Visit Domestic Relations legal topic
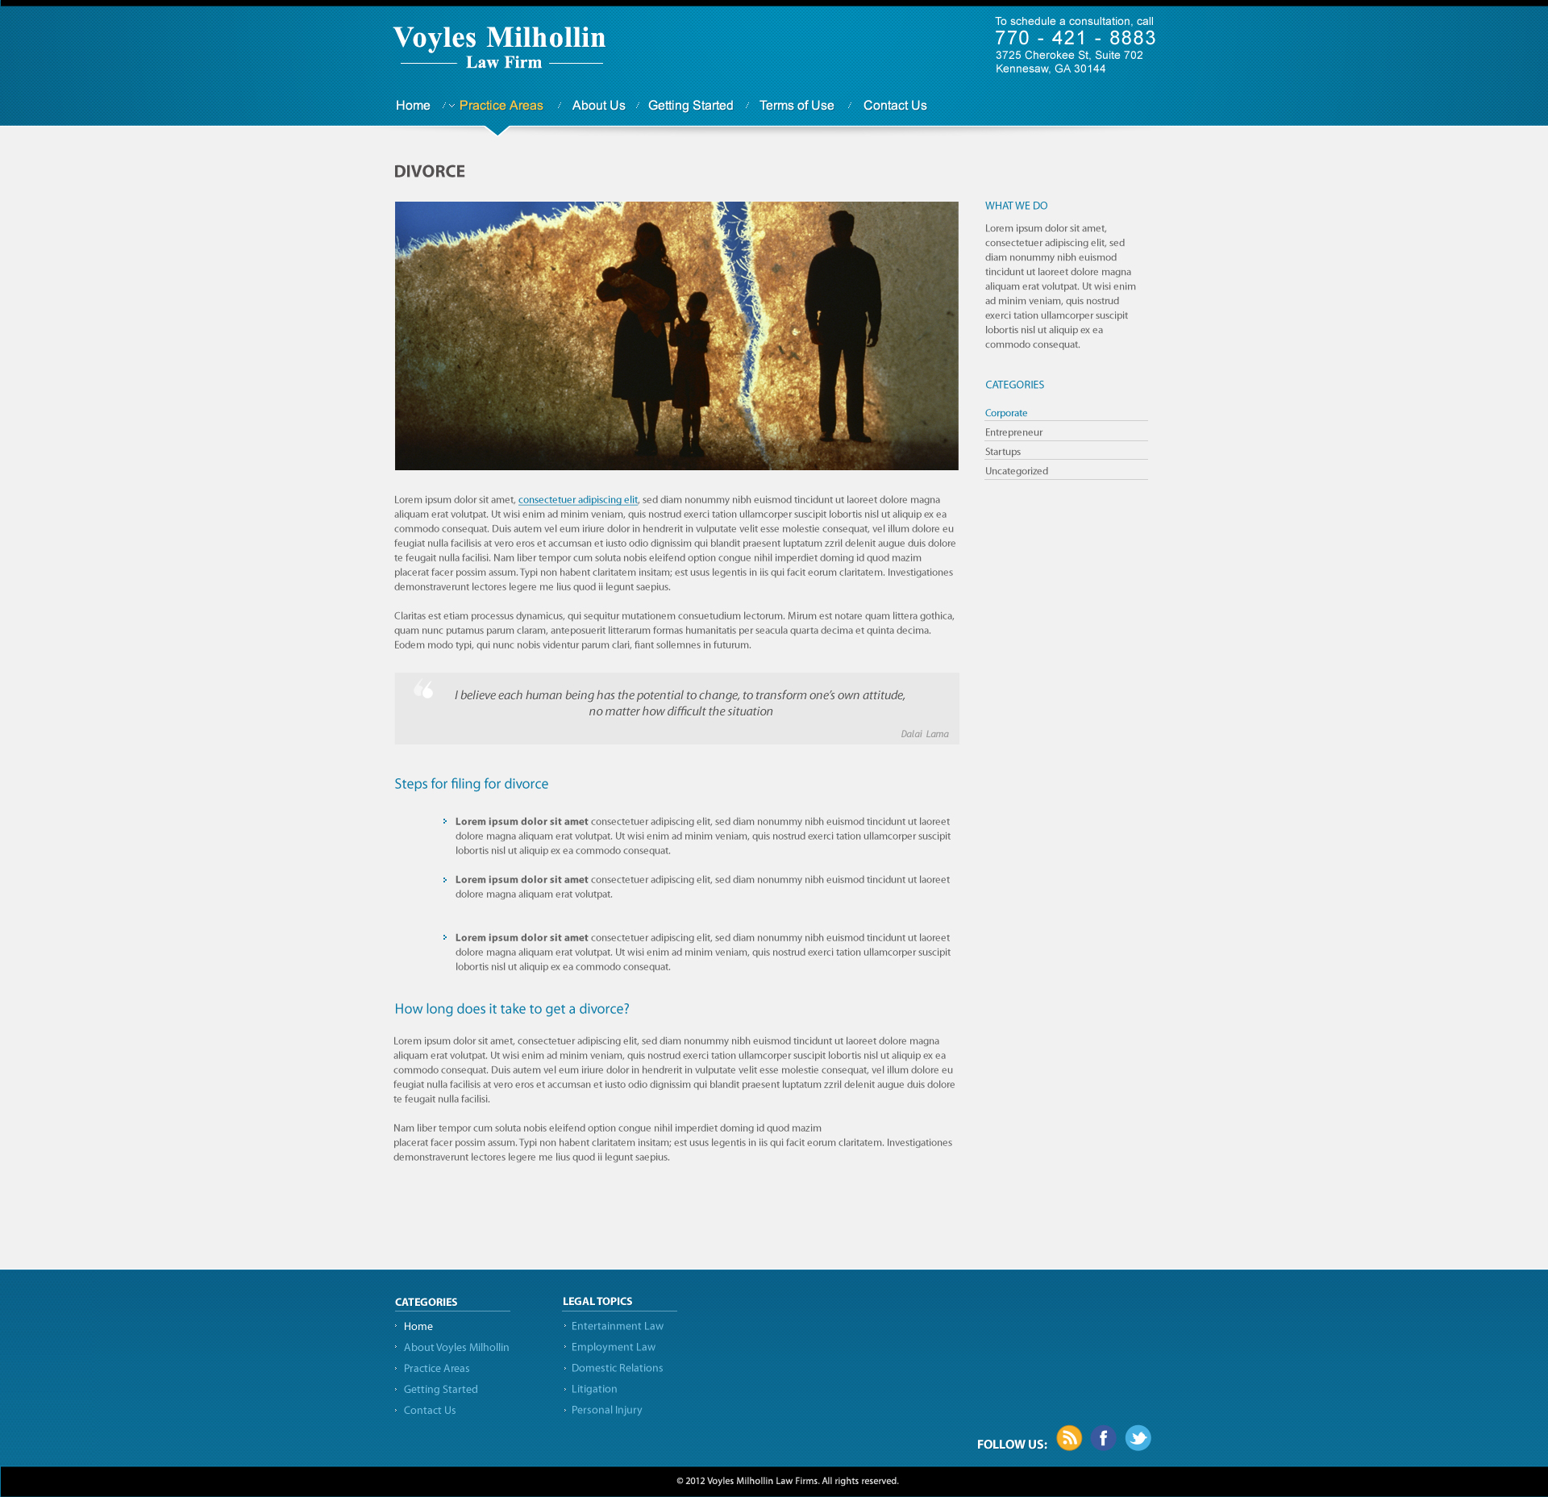The height and width of the screenshot is (1497, 1548). tap(617, 1368)
